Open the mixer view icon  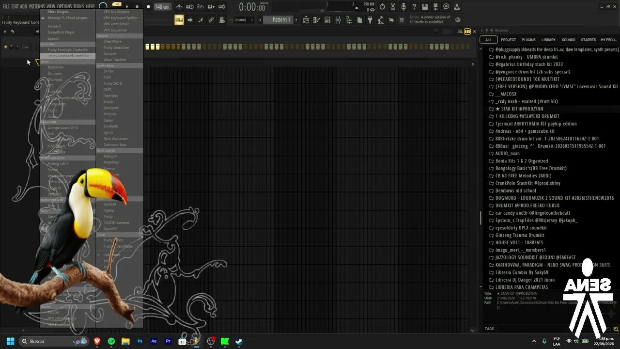[338, 20]
